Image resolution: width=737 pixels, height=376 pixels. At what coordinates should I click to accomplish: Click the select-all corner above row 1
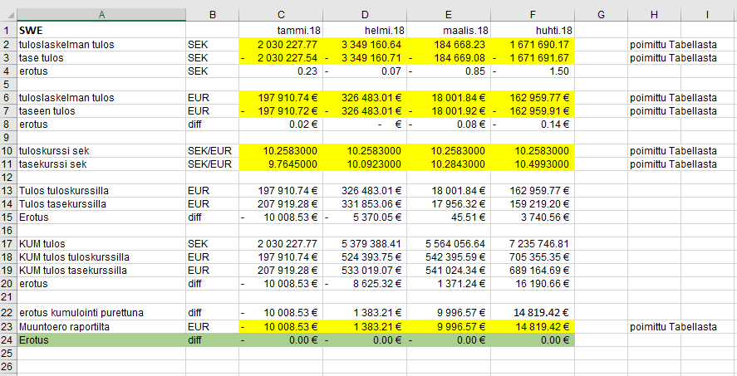(x=7, y=14)
